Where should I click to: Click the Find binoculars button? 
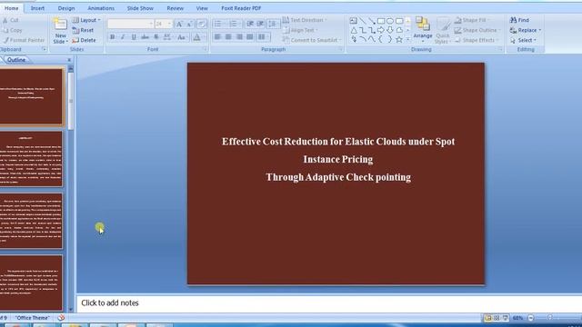(x=519, y=20)
